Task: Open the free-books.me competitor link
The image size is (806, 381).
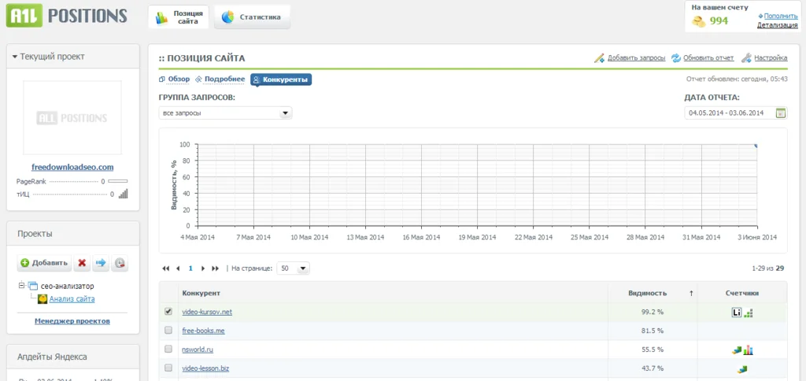Action: pyautogui.click(x=204, y=331)
